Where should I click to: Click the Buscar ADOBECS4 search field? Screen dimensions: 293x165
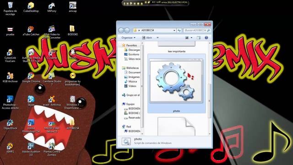point(197,30)
